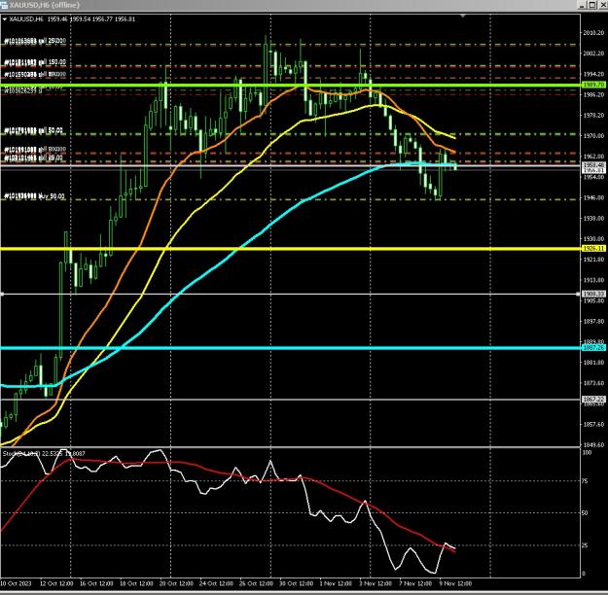This screenshot has width=608, height=595.
Task: Click the 1897.80 price scale label
Action: pos(593,321)
